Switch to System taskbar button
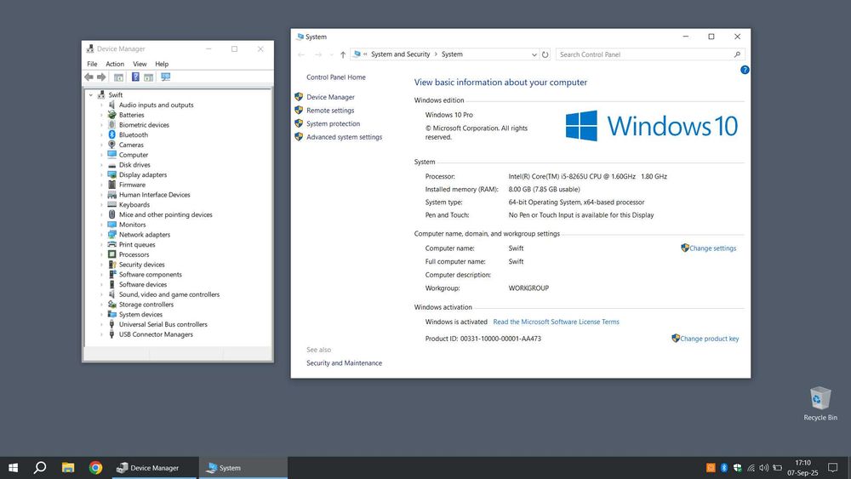Screen dimensions: 851x479 click(243, 468)
